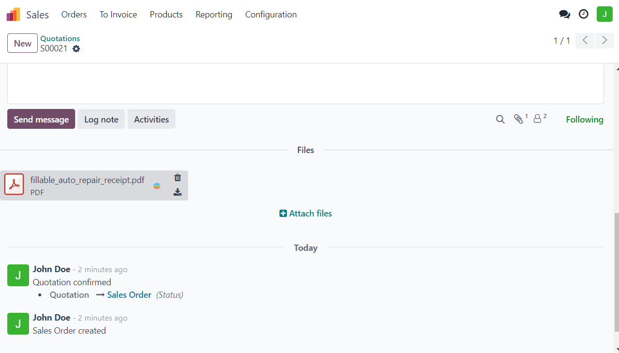Open the To Invoice menu
This screenshot has width=619, height=353.
point(118,15)
